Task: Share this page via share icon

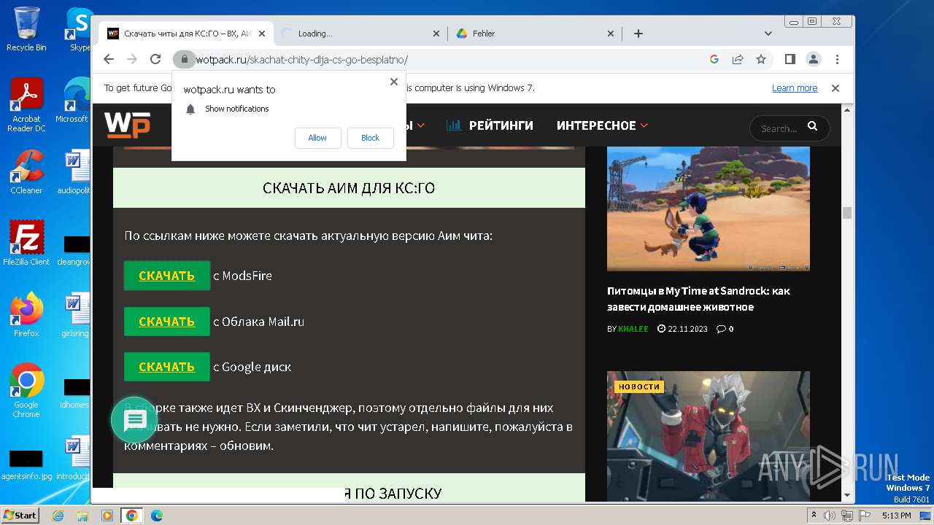Action: point(738,59)
